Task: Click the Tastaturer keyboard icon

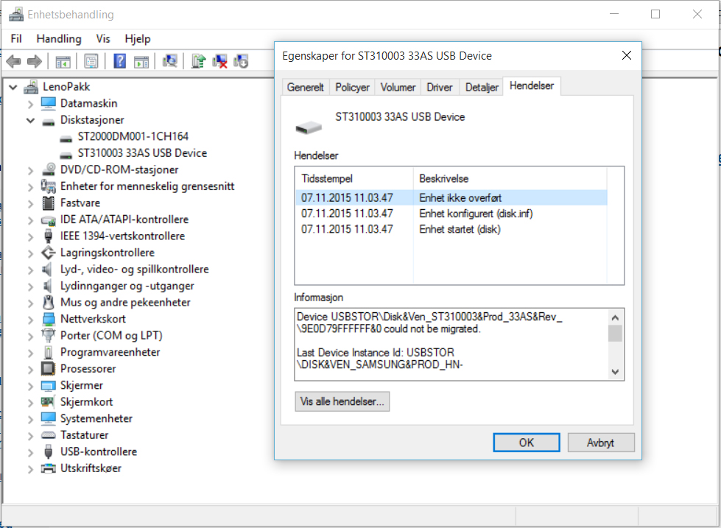Action: tap(49, 434)
